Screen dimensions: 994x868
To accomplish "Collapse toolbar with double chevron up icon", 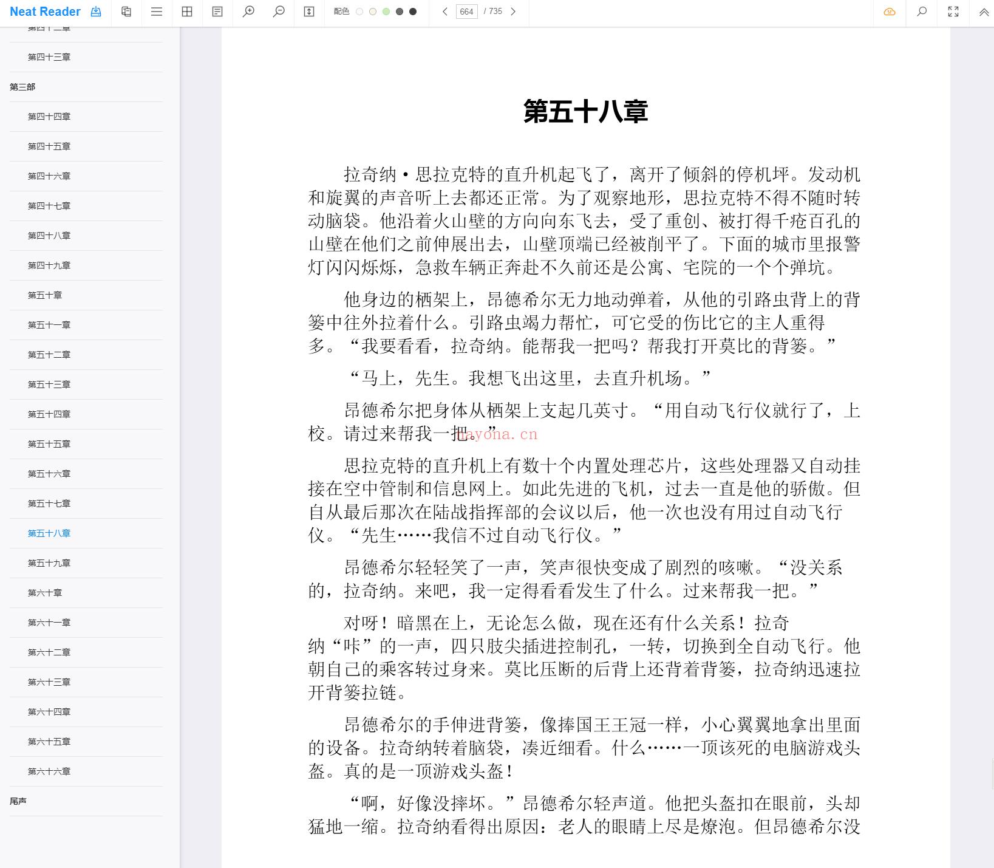I will (984, 12).
